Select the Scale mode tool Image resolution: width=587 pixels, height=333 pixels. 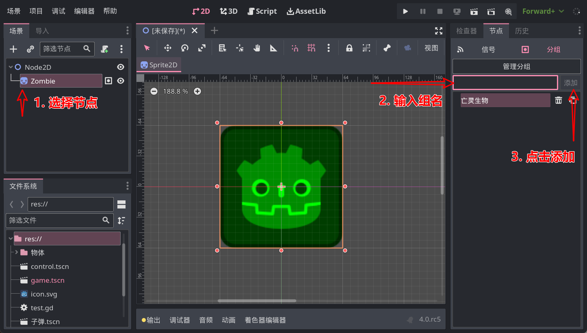coord(202,48)
